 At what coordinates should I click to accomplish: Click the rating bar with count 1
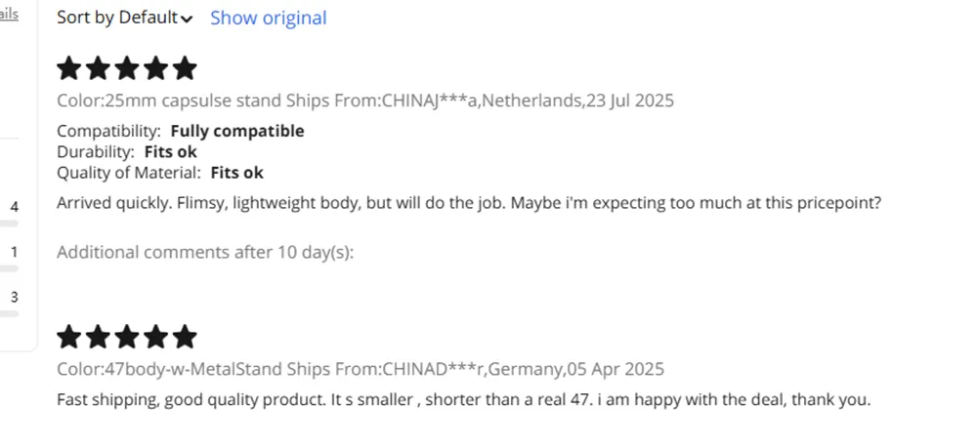point(10,267)
